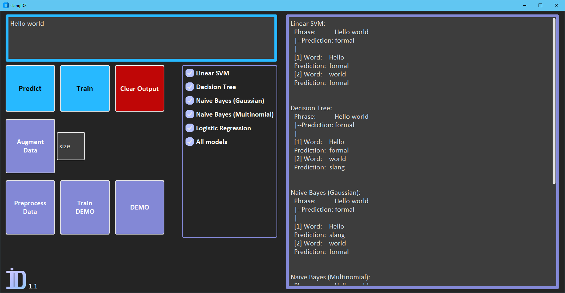The image size is (565, 293).
Task: Run Augment Data
Action: (30, 146)
